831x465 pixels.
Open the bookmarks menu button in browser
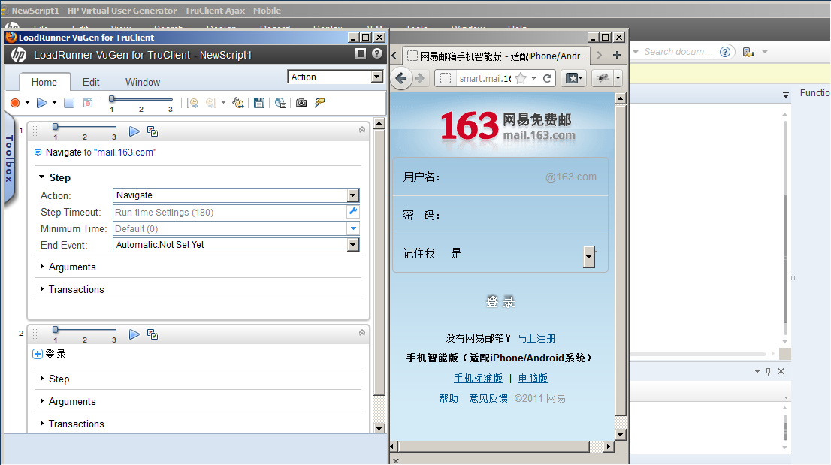point(573,78)
